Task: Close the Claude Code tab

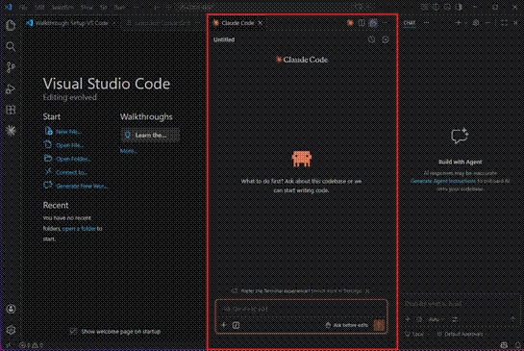Action: click(260, 23)
